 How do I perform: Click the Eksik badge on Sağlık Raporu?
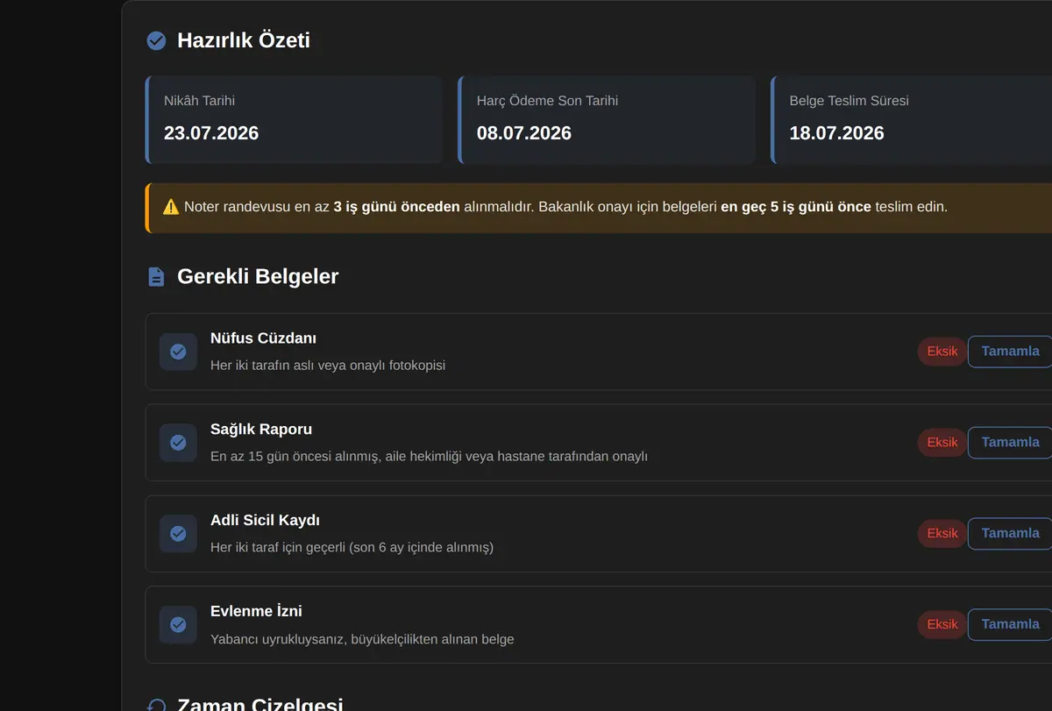942,443
